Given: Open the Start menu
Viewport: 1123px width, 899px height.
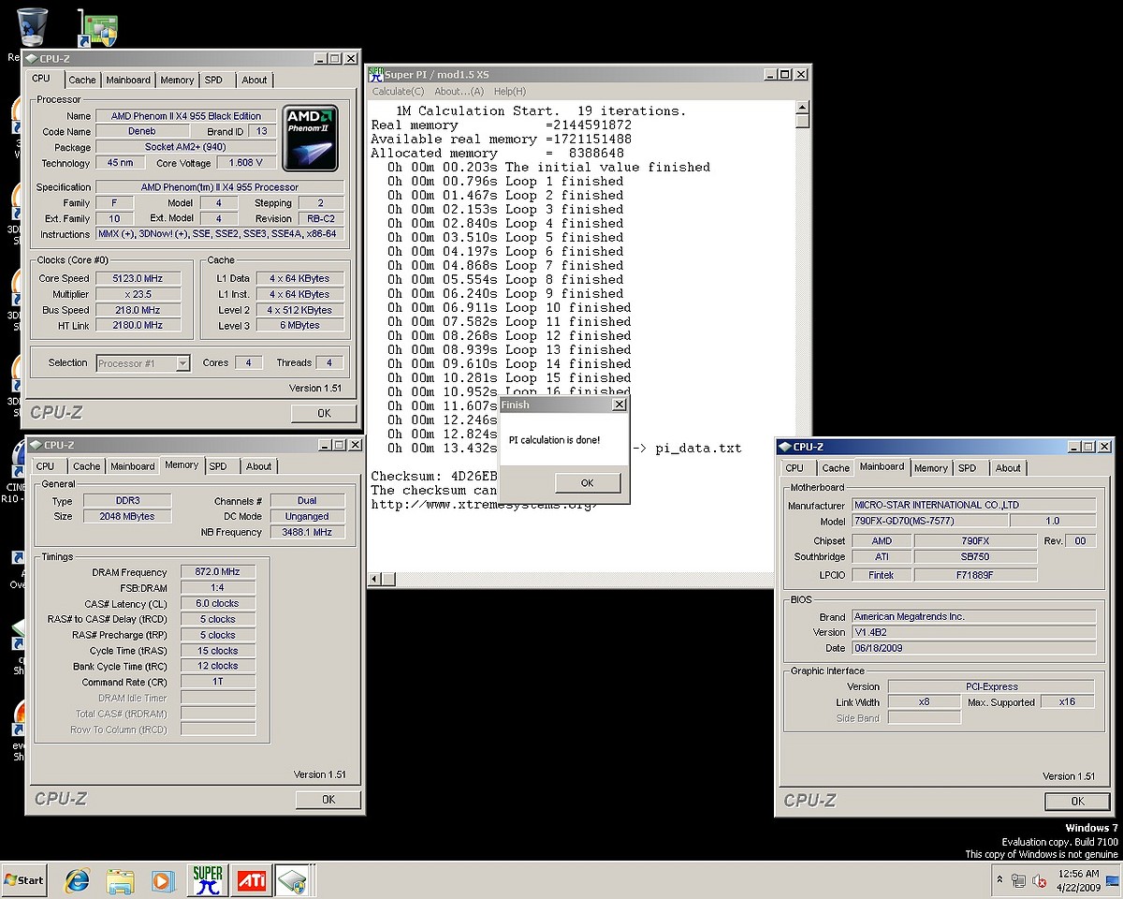Looking at the screenshot, I should click(25, 880).
